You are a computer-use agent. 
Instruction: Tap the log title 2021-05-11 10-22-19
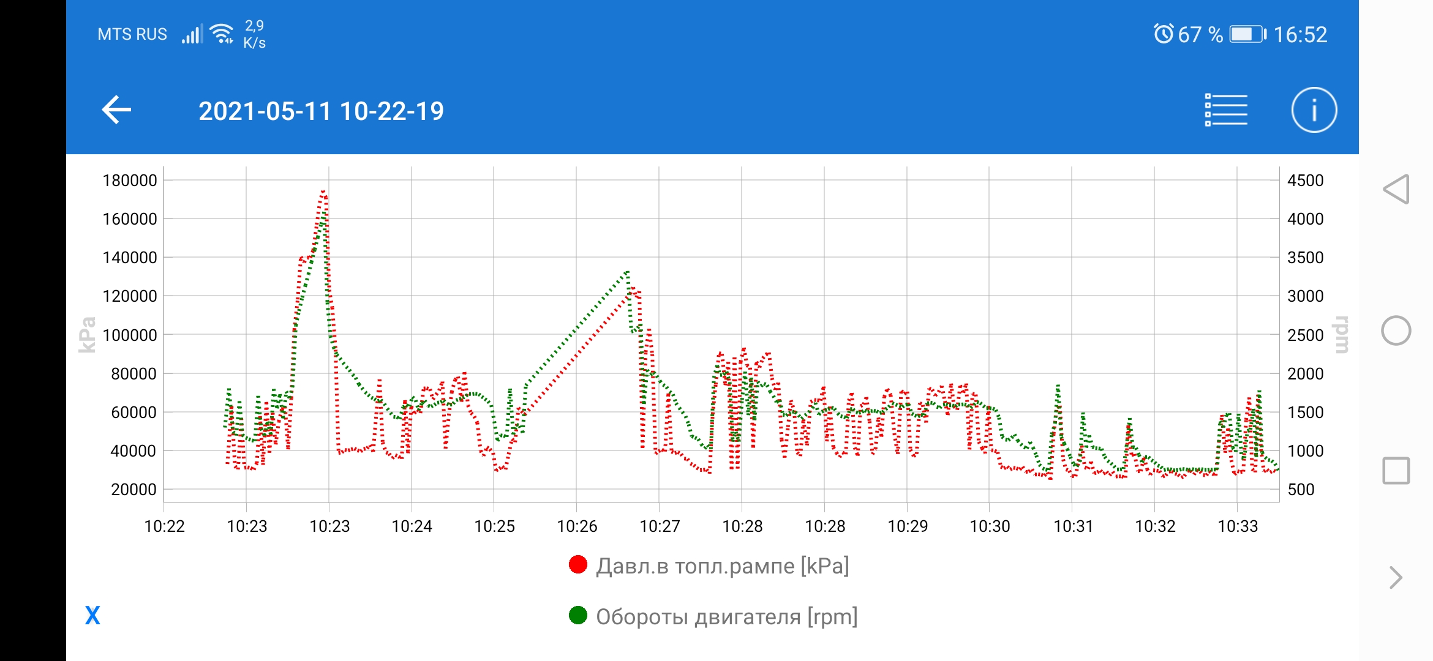click(x=321, y=111)
